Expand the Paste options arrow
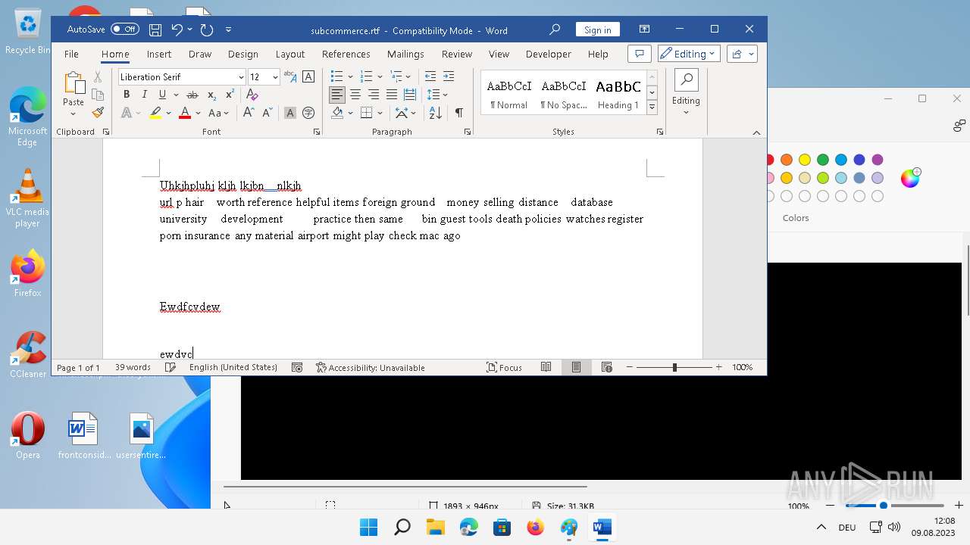This screenshot has width=970, height=545. click(74, 114)
